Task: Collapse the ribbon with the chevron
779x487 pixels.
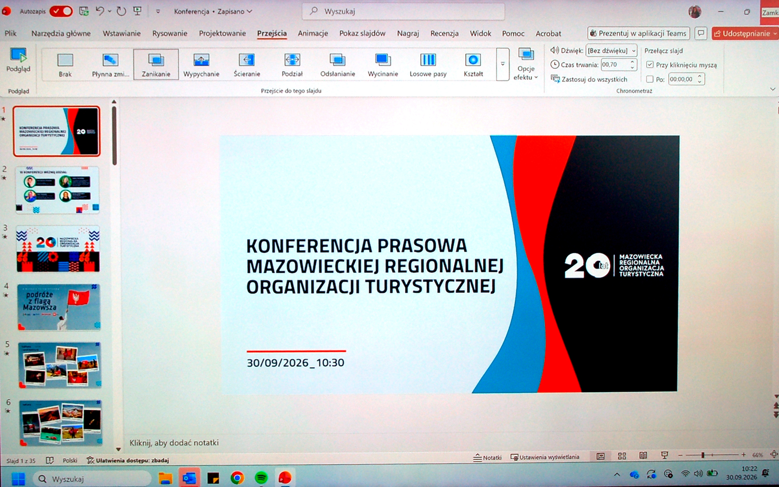Action: (x=773, y=89)
